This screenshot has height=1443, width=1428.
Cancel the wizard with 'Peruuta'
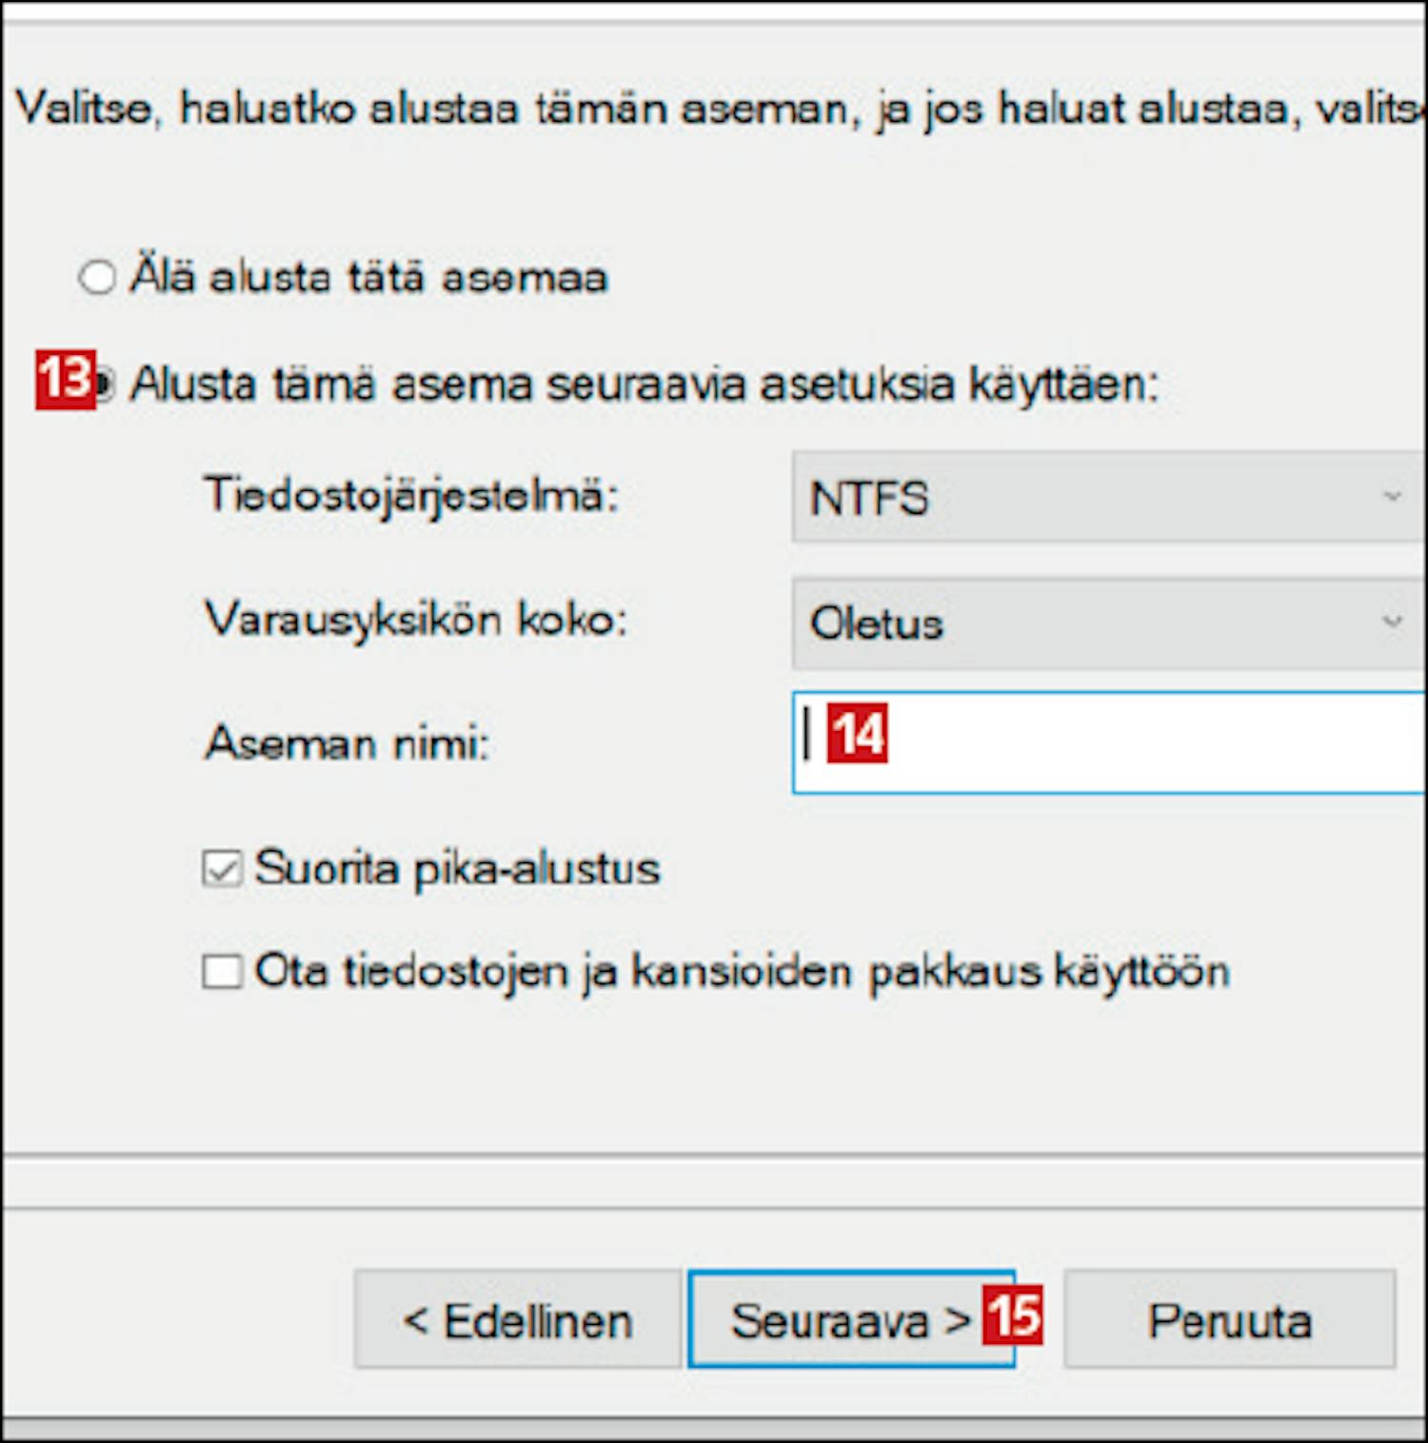click(x=1229, y=1319)
